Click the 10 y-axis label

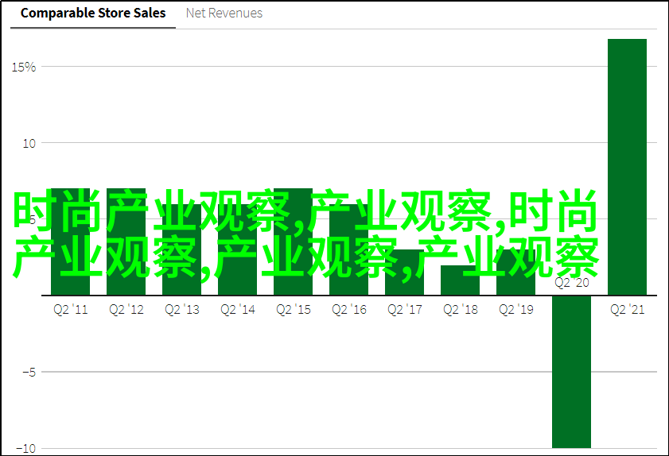point(29,143)
